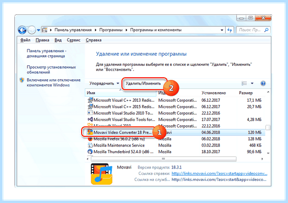
Task: Open Включение или отключение компонентов Windows link
Action: [x=54, y=83]
